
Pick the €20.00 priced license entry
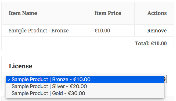pos(85,87)
